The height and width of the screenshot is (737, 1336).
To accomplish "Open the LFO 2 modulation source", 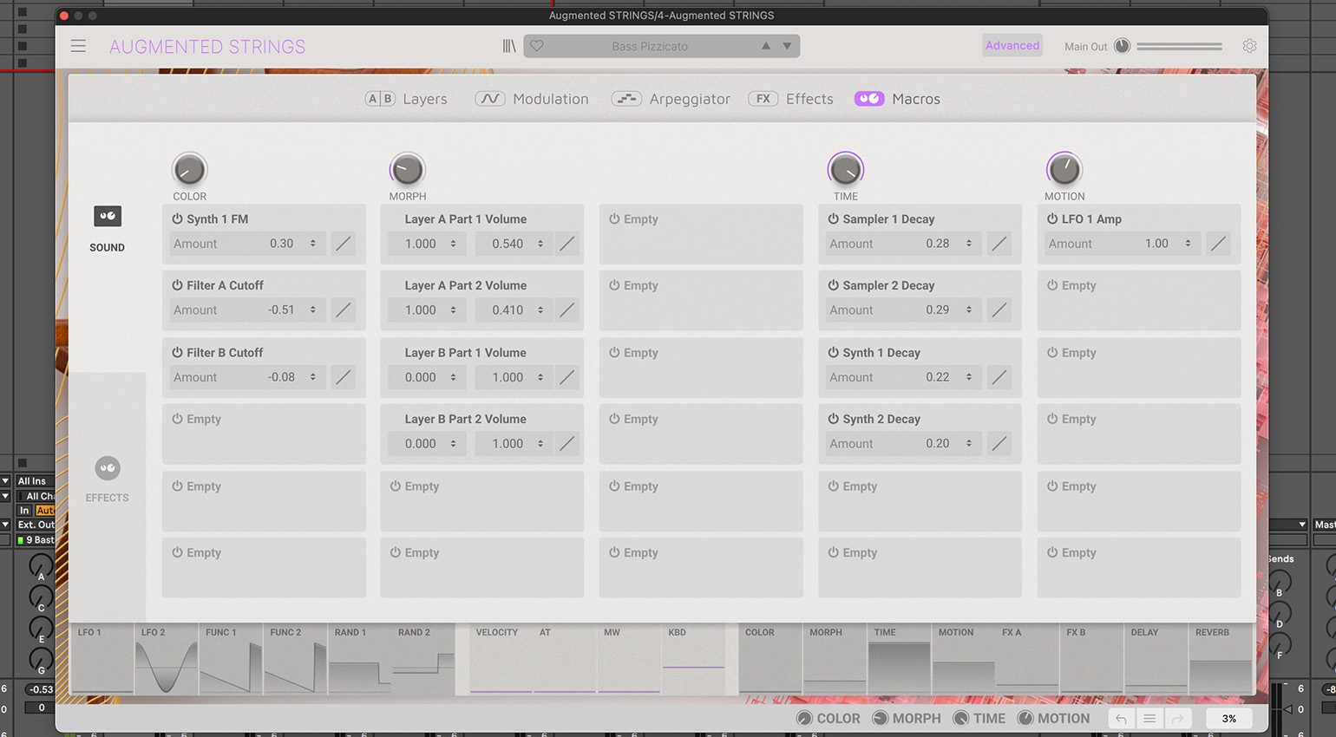I will click(167, 659).
